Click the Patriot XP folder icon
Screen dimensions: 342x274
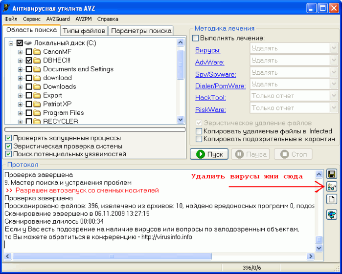click(x=37, y=104)
